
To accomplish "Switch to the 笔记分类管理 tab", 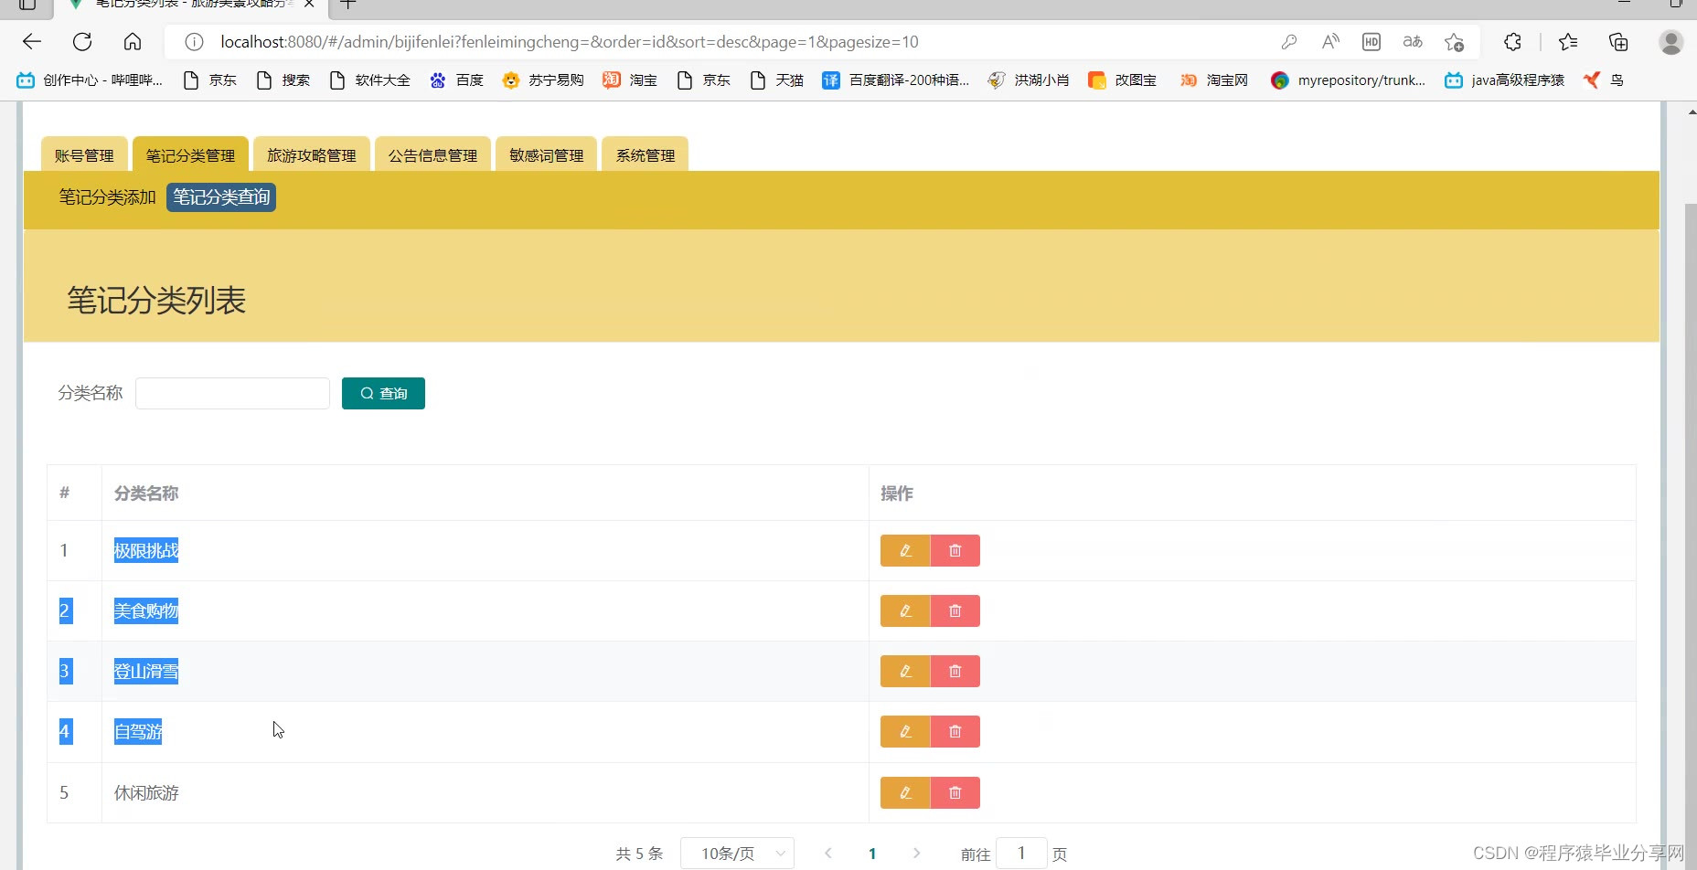I will pos(190,154).
